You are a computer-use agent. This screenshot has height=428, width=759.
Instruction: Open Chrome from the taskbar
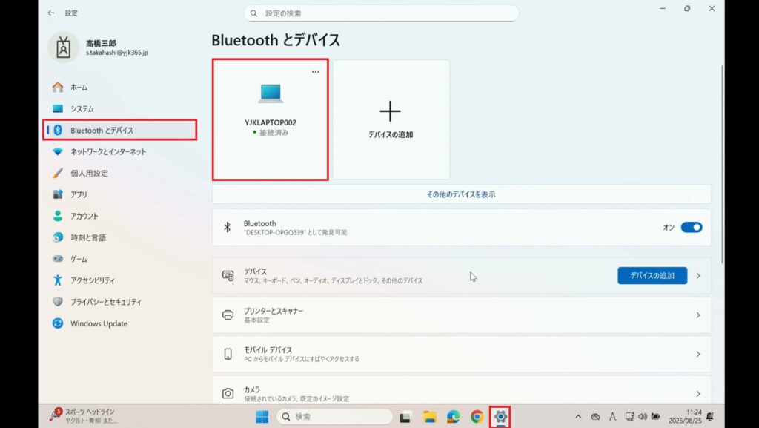click(477, 417)
